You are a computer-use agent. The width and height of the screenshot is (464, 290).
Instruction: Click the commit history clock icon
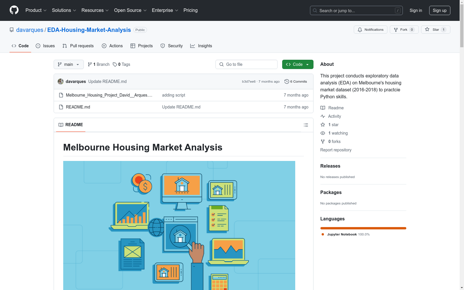pyautogui.click(x=287, y=81)
